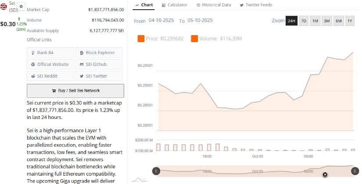Open the SEI Twitter link
This screenshot has width=362, height=184.
[x=99, y=76]
